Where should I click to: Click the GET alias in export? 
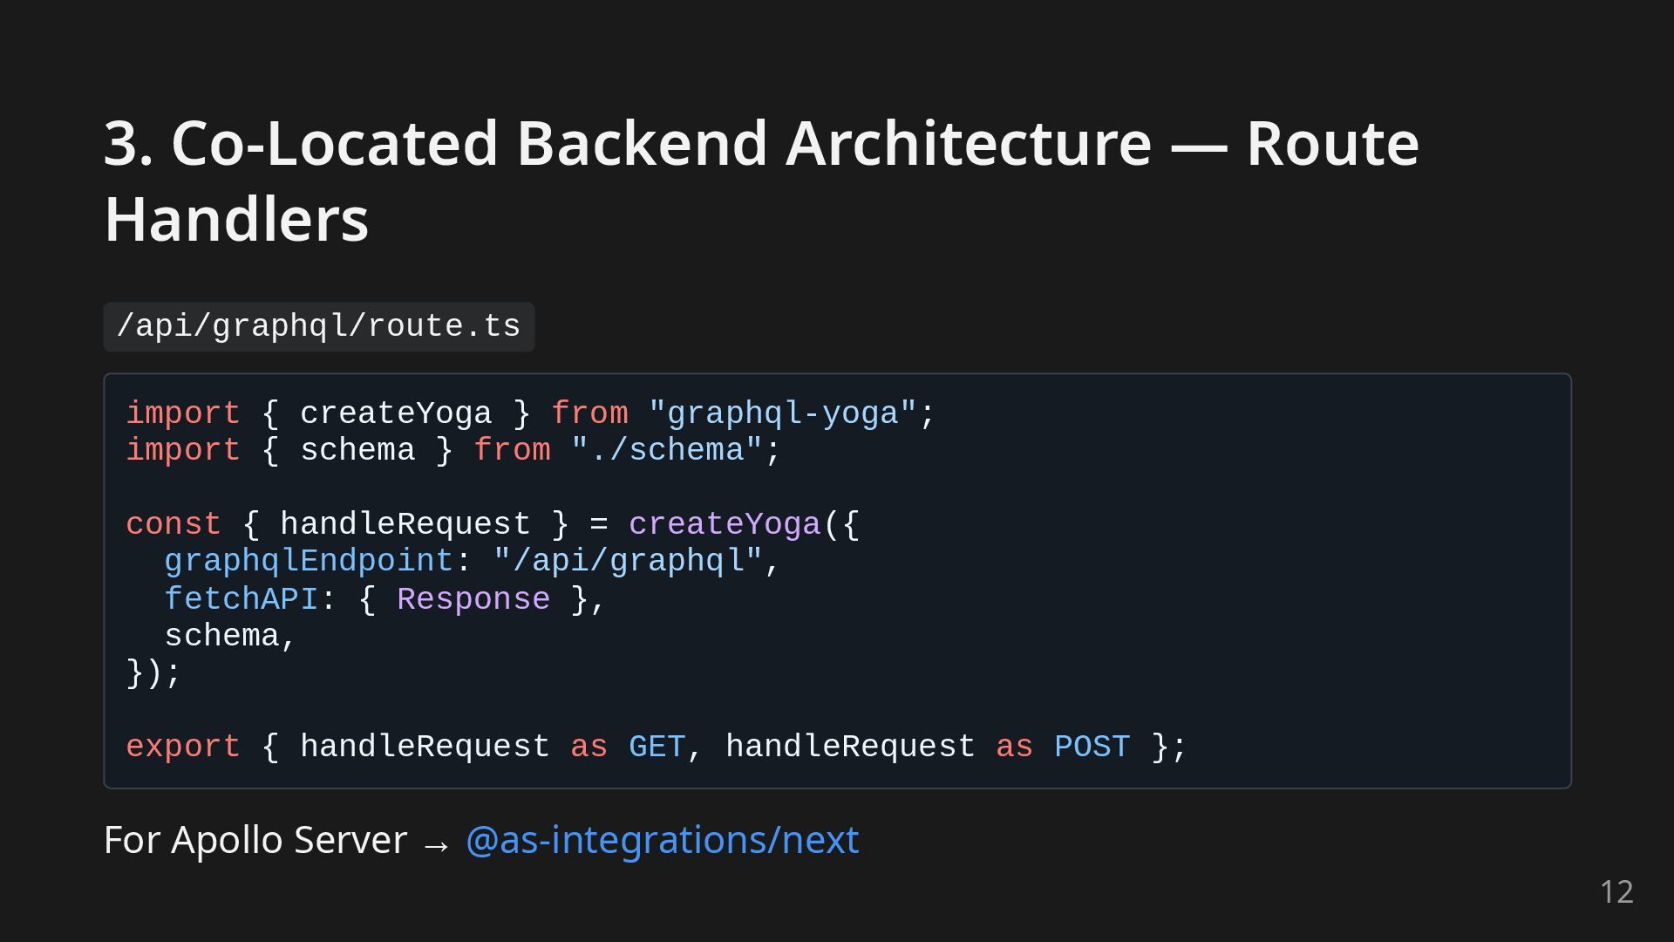tap(657, 747)
